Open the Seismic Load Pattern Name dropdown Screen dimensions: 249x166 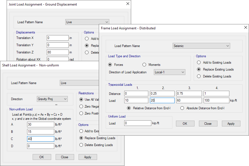(x=201, y=46)
